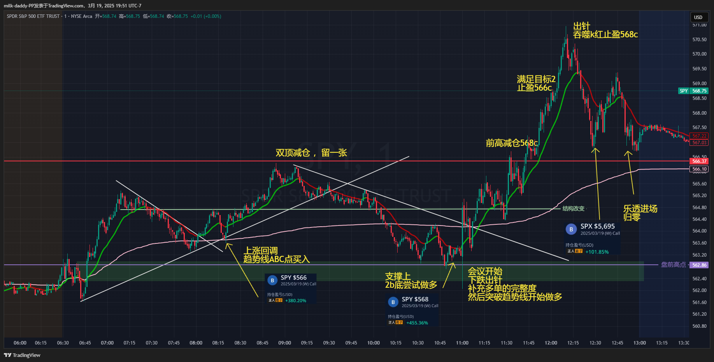Click the +455.36% profit value
Viewport: 714px width, 362px height.
point(417,323)
